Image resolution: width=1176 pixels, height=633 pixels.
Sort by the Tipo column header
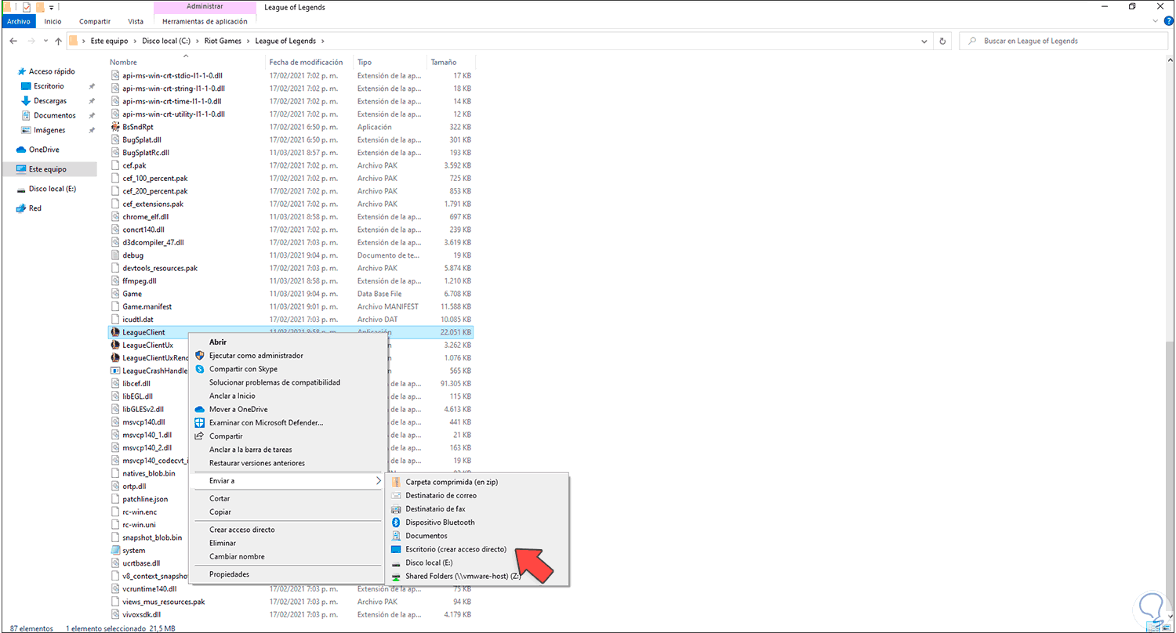[x=390, y=62]
